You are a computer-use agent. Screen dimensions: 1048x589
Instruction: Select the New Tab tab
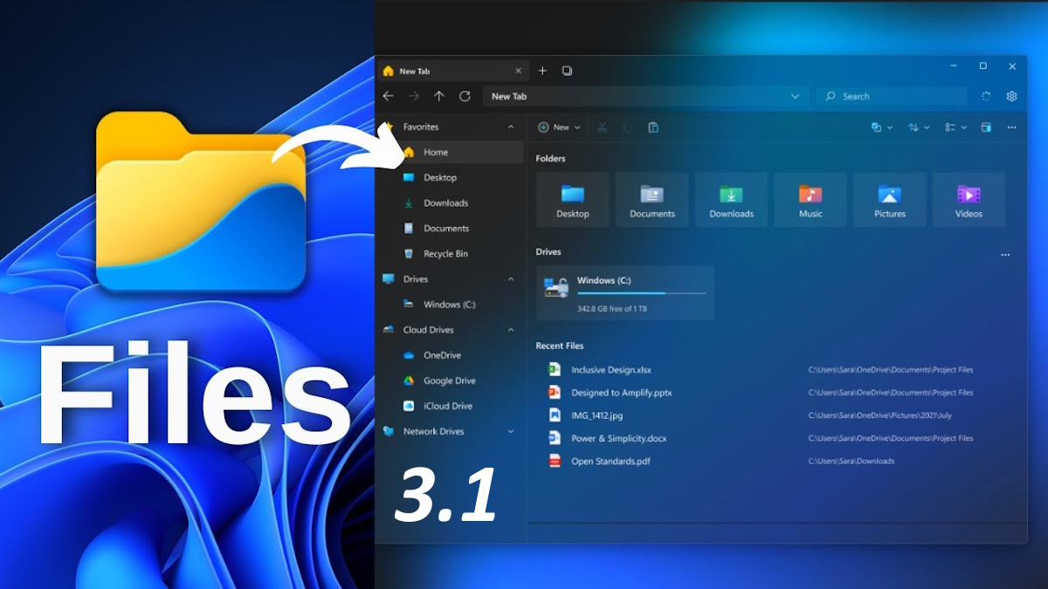tap(454, 72)
